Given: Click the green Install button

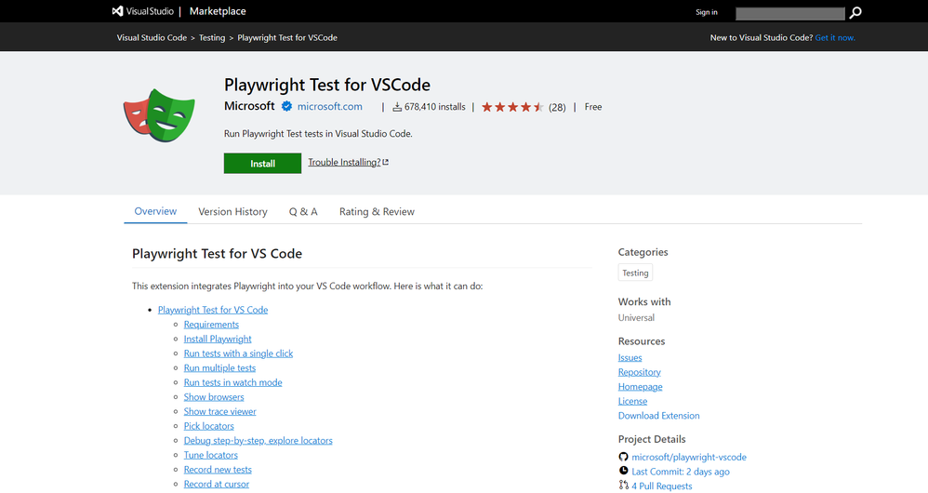Looking at the screenshot, I should pyautogui.click(x=262, y=164).
